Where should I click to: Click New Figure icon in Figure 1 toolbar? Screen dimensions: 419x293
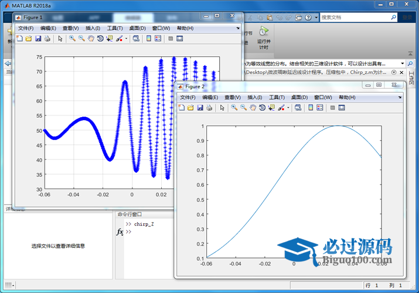tap(19, 39)
